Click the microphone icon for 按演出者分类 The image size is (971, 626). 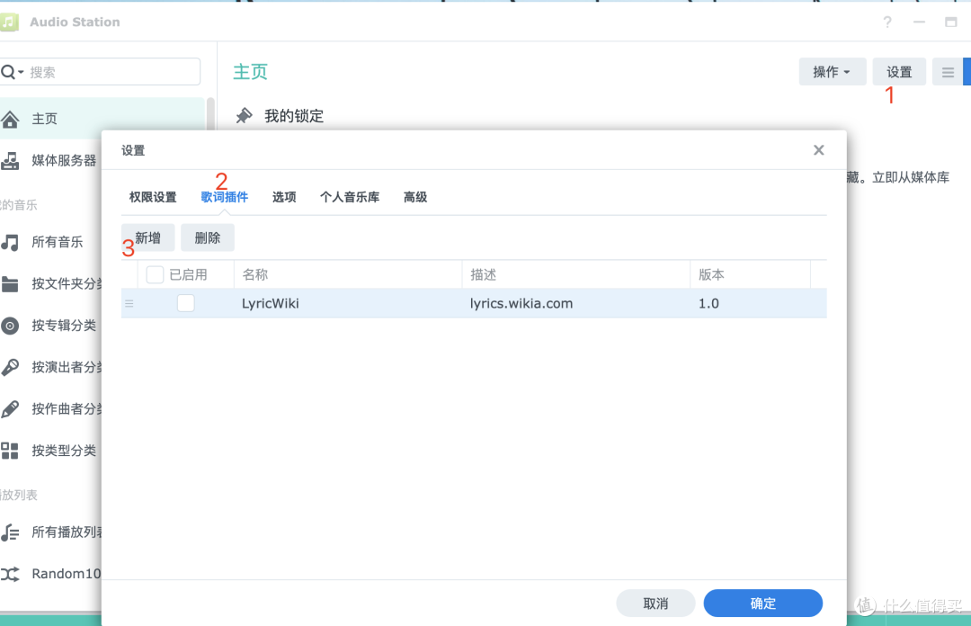(x=9, y=367)
